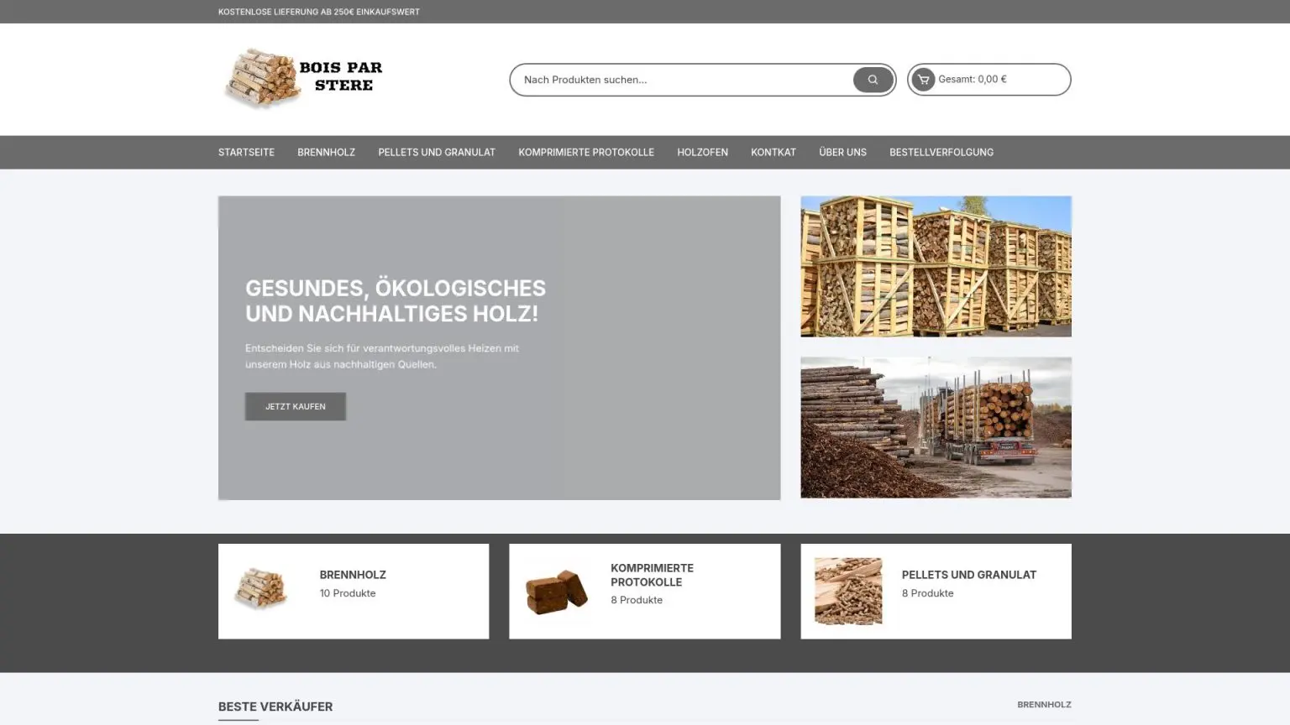
Task: Open the Brennholz category firewood thumbnail
Action: pyautogui.click(x=260, y=589)
